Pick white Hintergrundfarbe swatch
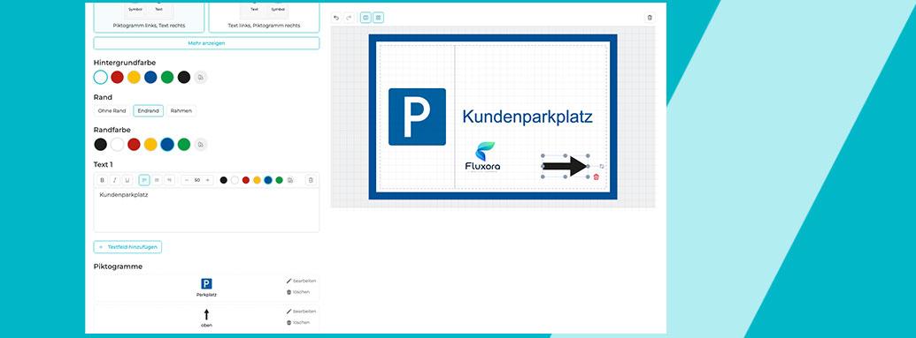 (101, 77)
